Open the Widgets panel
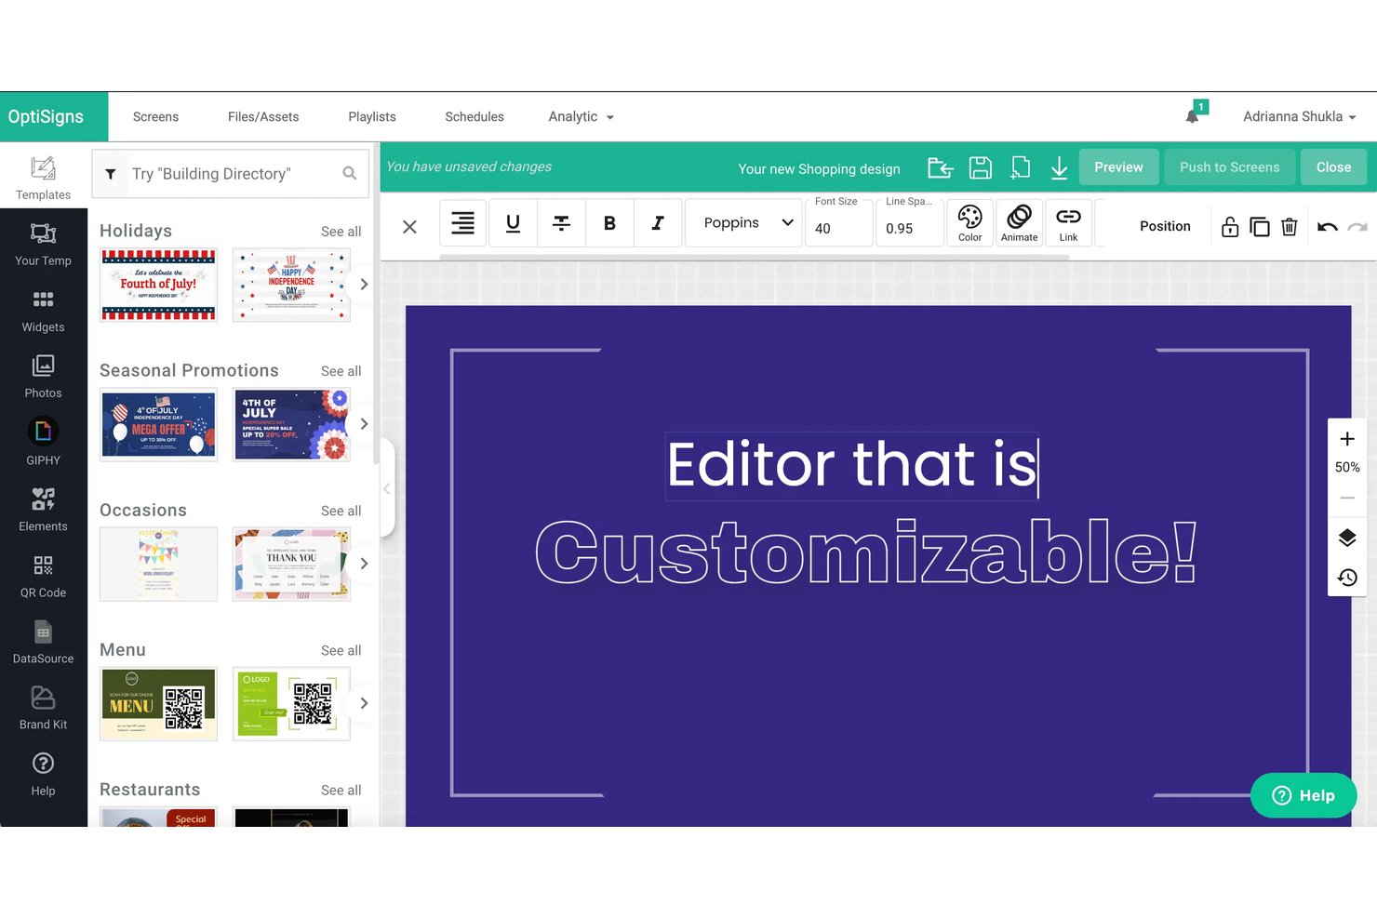This screenshot has width=1377, height=918. point(44,310)
